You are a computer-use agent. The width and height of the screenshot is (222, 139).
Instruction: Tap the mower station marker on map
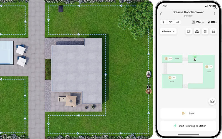pyautogui.click(x=195, y=58)
